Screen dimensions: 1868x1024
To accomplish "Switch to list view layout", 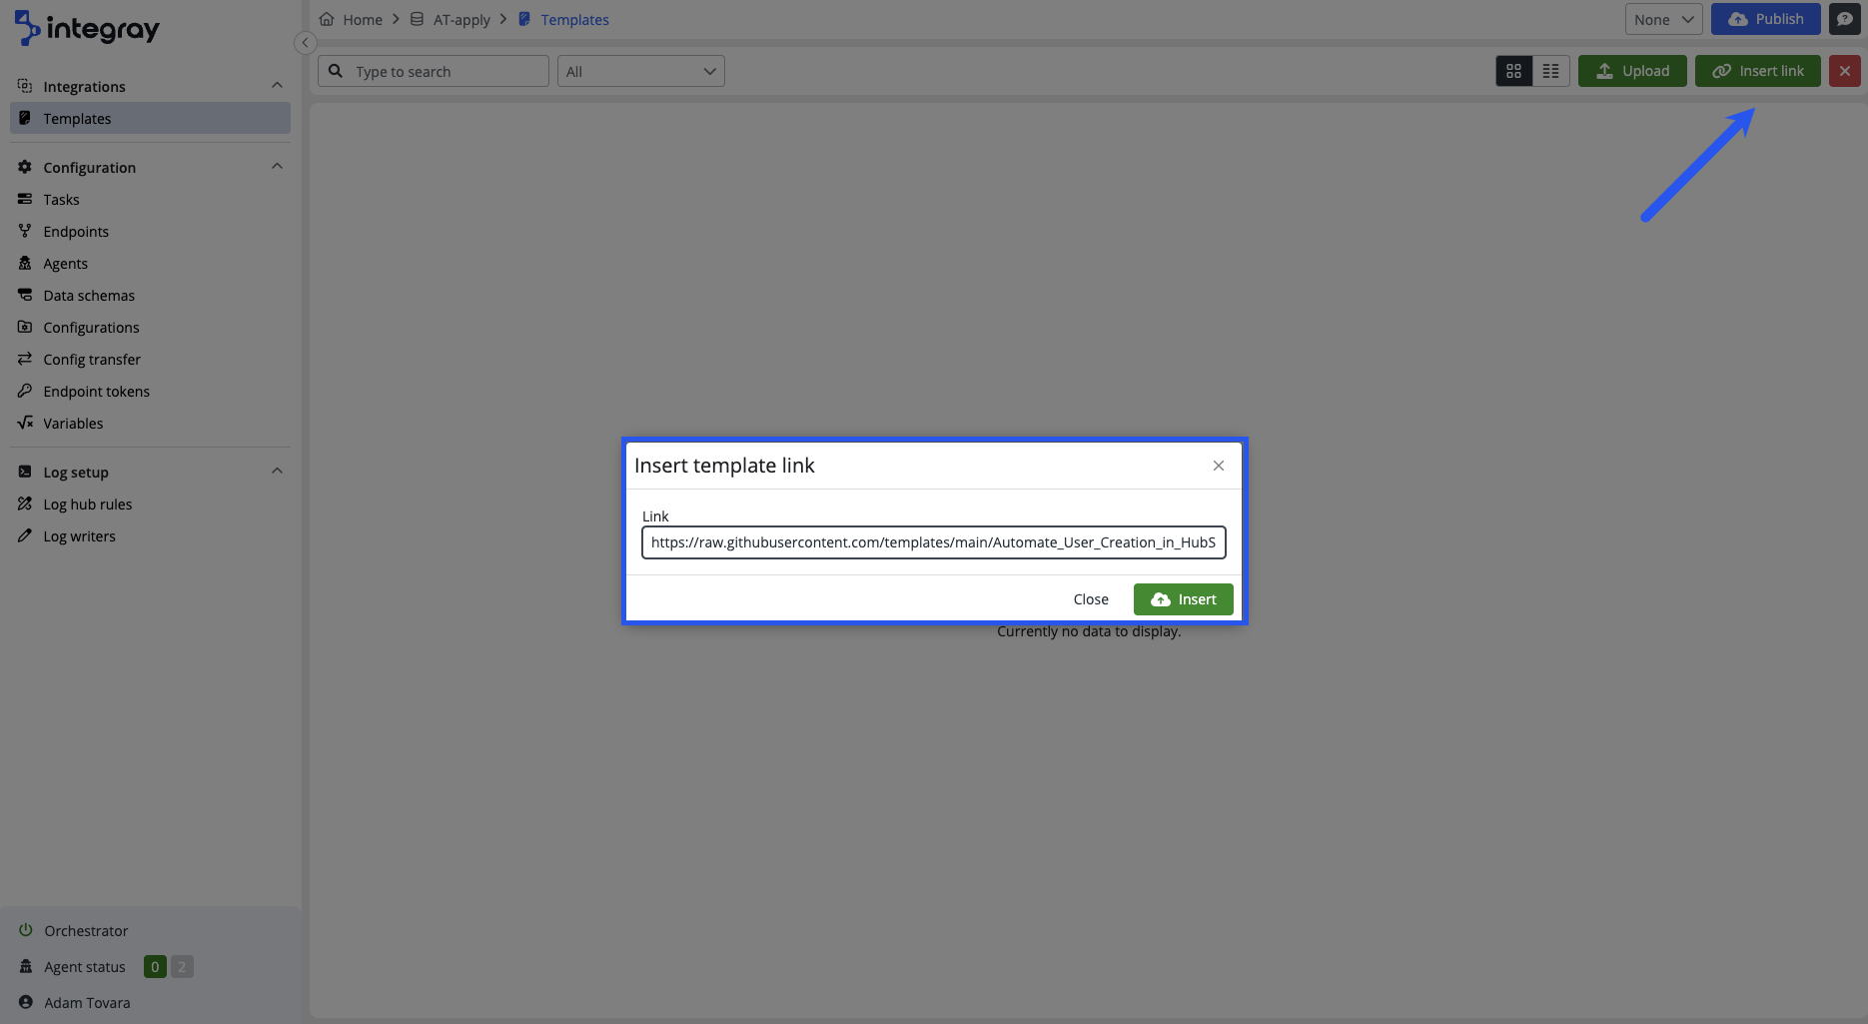I will click(x=1550, y=71).
